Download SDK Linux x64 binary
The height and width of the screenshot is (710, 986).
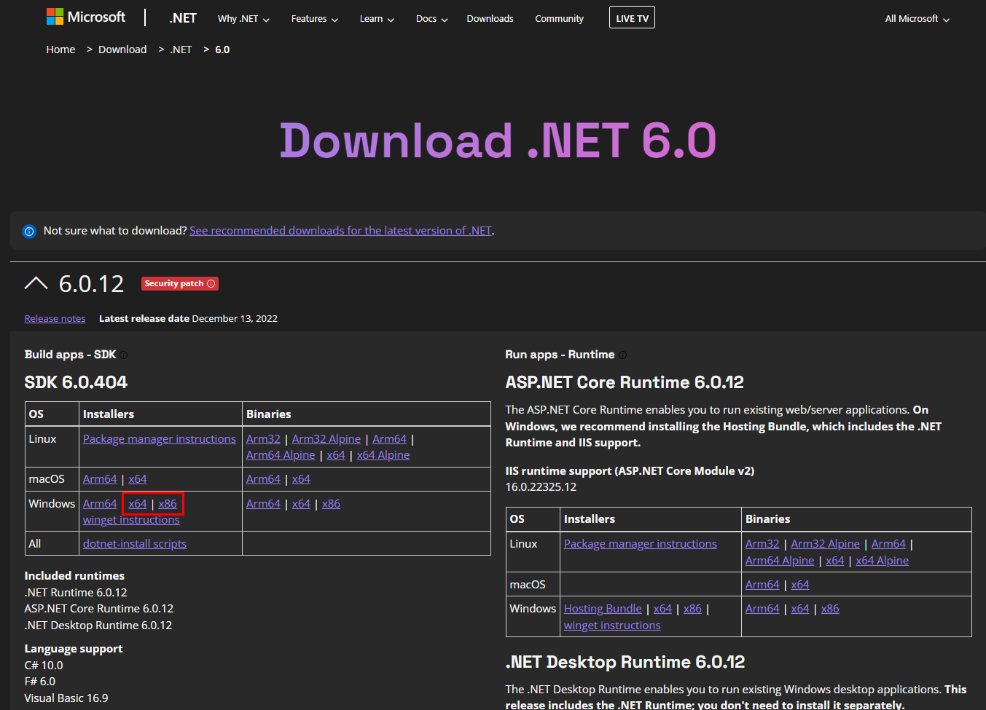(x=336, y=455)
